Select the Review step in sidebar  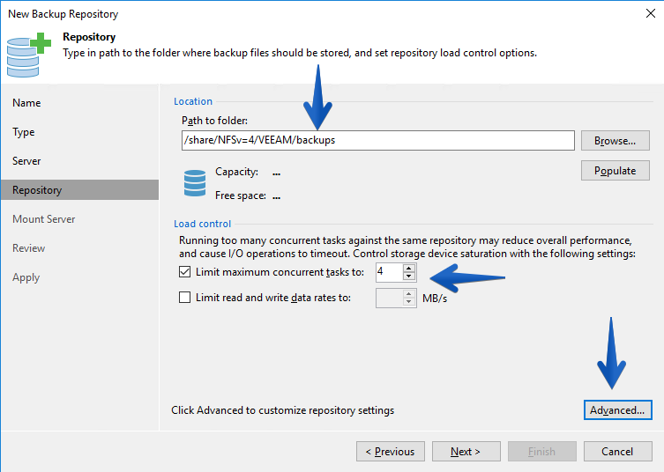click(x=29, y=248)
